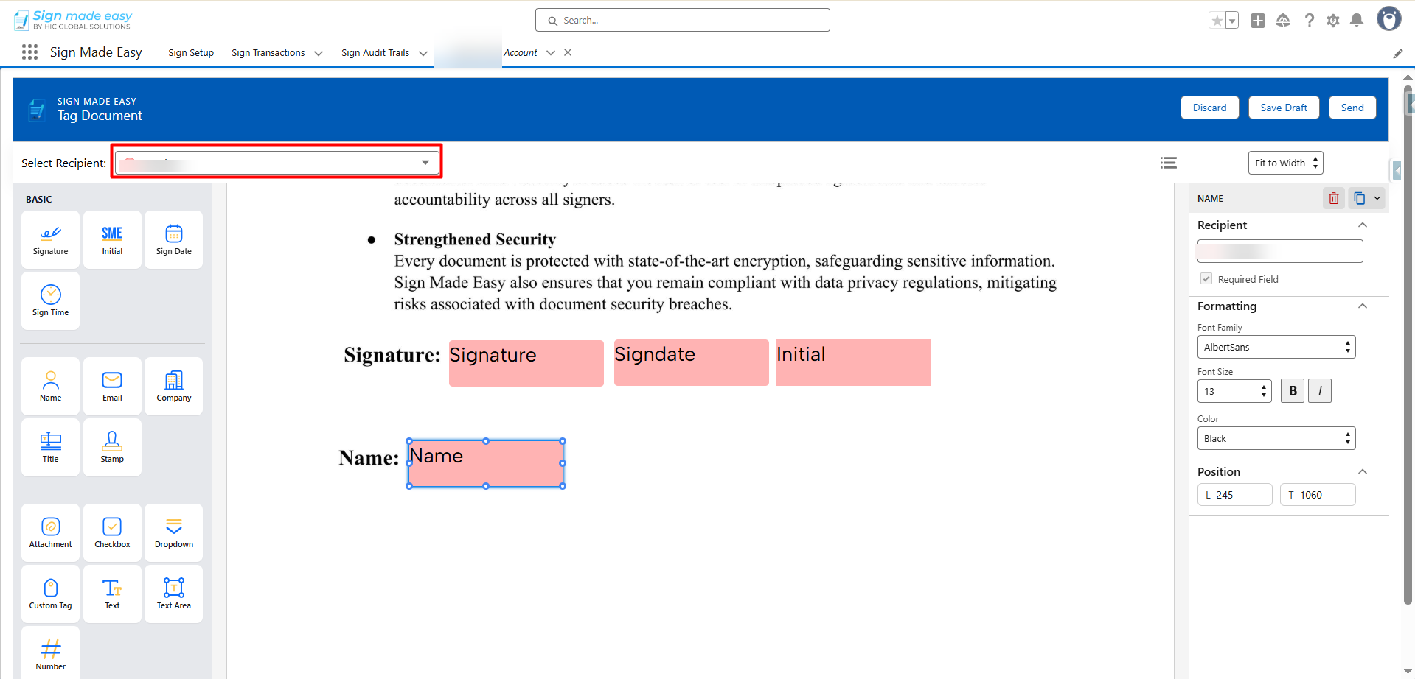
Task: Click the global Search box
Action: pyautogui.click(x=683, y=20)
